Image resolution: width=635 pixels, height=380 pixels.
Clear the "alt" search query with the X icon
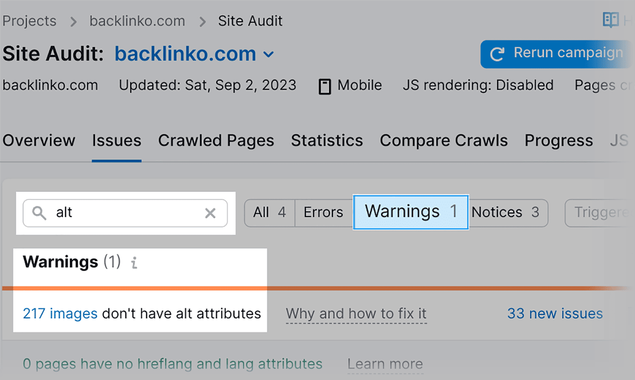(210, 213)
